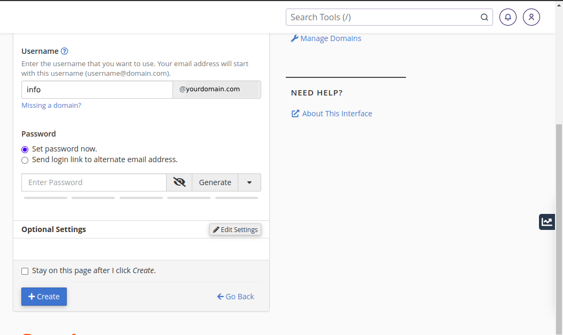Click the Username help question-mark icon
563x335 pixels.
point(65,51)
